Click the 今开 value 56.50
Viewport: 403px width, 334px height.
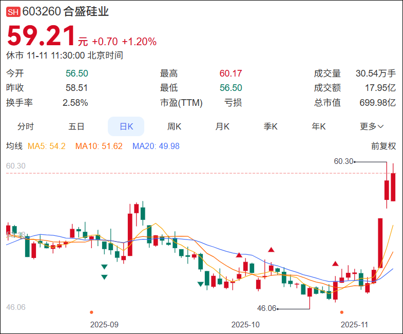pos(76,73)
